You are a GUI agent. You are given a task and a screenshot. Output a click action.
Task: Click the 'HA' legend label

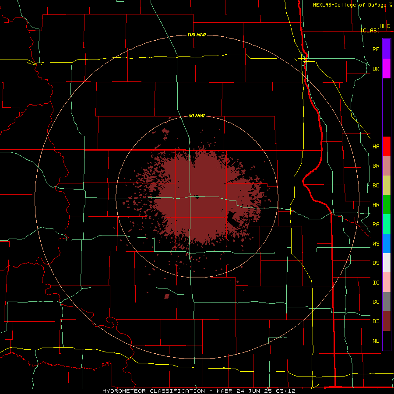(x=376, y=147)
